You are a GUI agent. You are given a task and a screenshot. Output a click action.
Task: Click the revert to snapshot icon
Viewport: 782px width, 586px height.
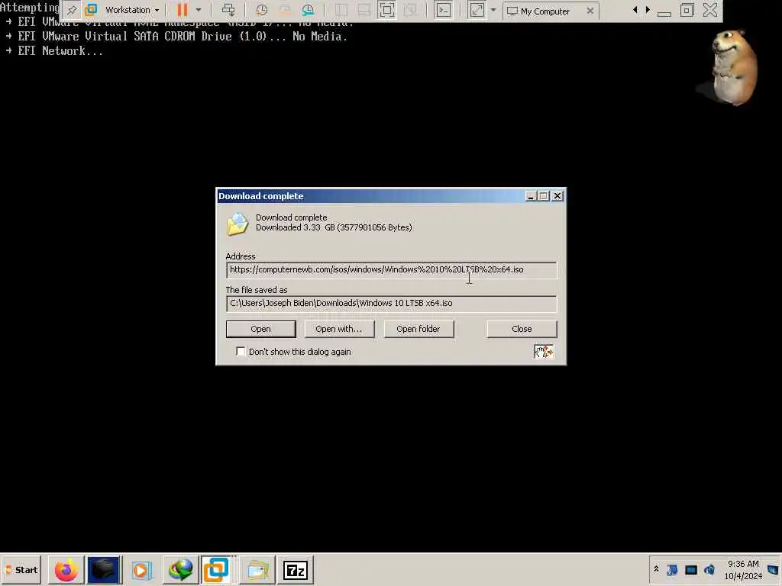click(285, 10)
